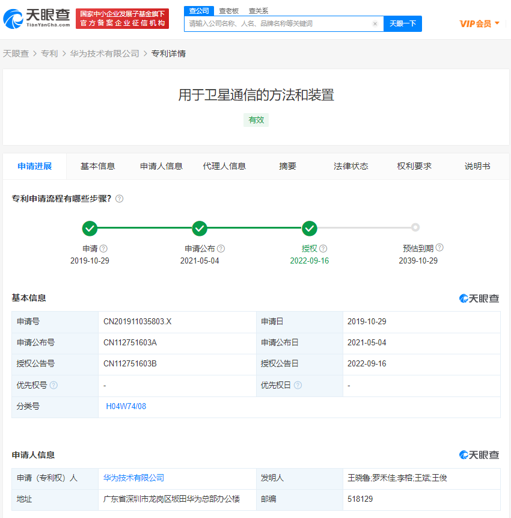The image size is (511, 518).
Task: Select the 权利要求 tab
Action: [414, 166]
